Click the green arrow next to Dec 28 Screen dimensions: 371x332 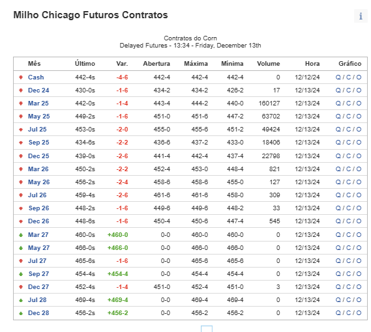(21, 313)
